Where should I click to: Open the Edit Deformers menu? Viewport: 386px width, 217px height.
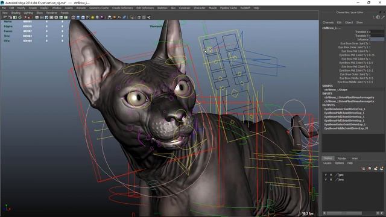[x=145, y=8]
